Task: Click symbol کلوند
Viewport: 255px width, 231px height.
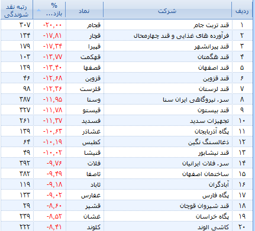Action: click(93, 227)
